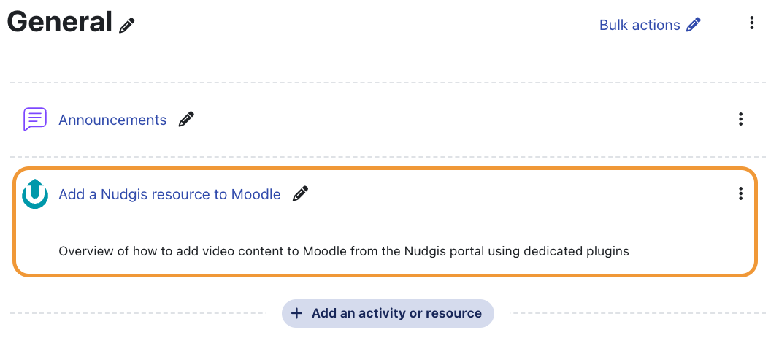Viewport: 771px width, 346px height.
Task: Open the Announcements forum speech-bubble icon
Action: [x=35, y=120]
